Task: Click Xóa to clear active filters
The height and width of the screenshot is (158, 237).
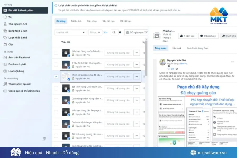Action: coord(105,32)
